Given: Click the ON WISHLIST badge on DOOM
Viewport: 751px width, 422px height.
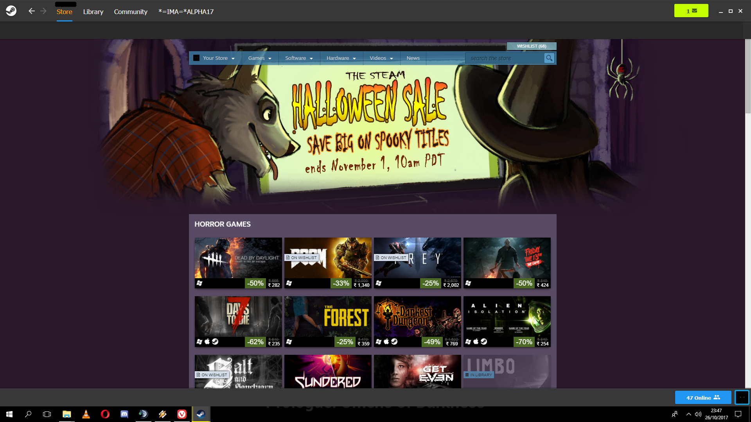Looking at the screenshot, I should 301,257.
